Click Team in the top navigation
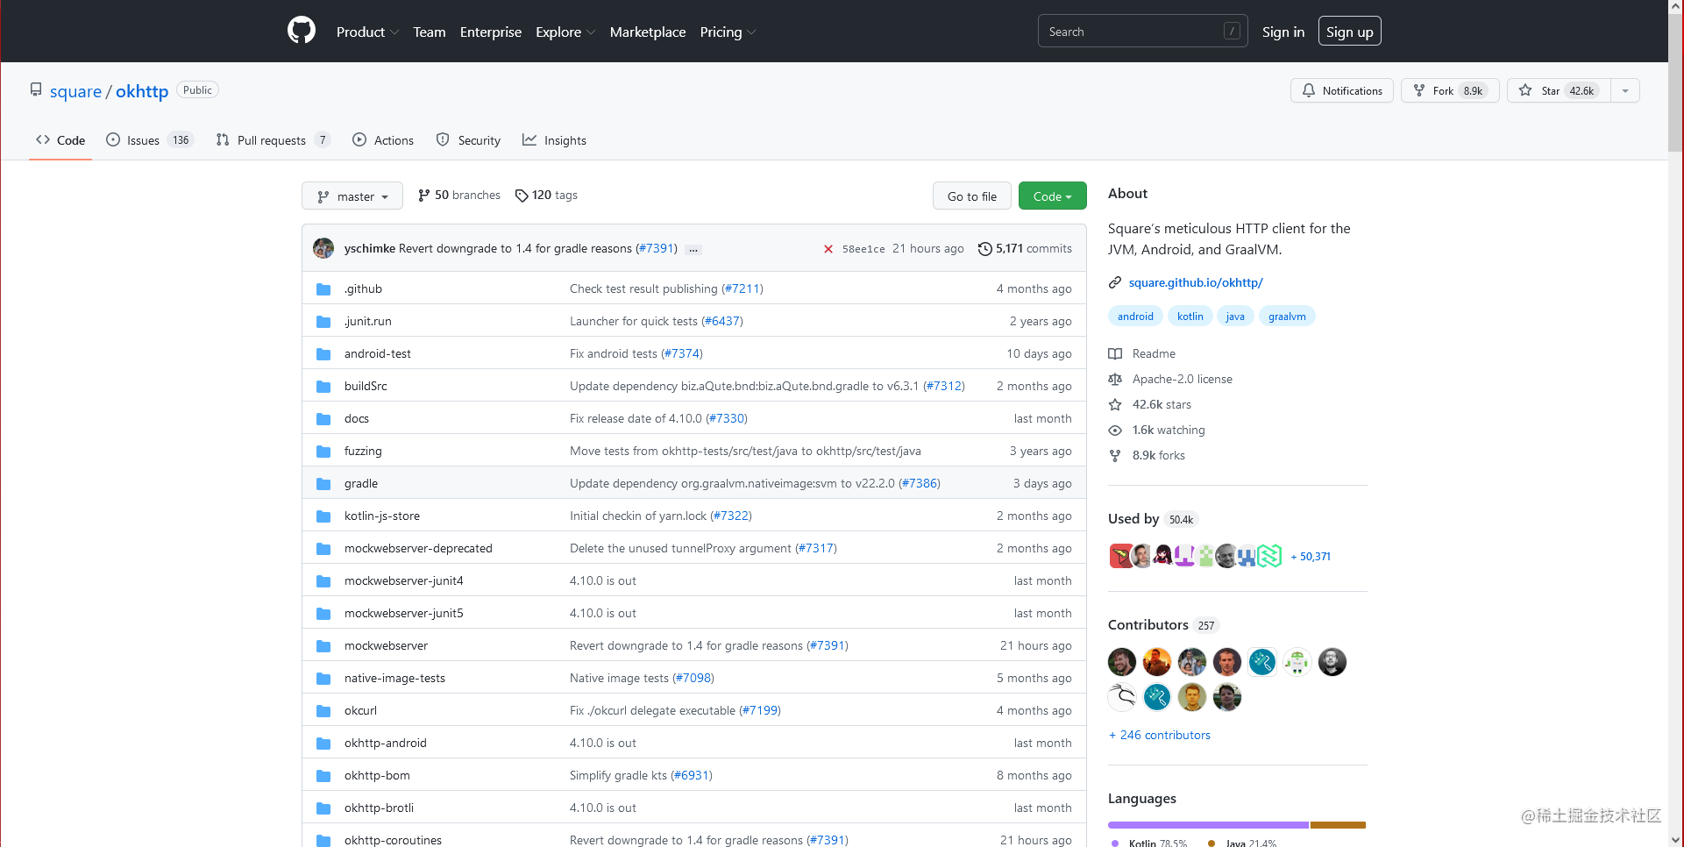Image resolution: width=1684 pixels, height=847 pixels. coord(430,32)
